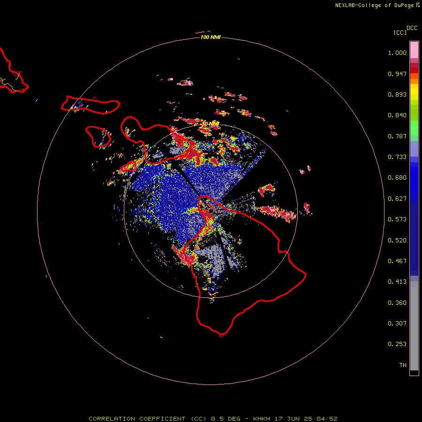Pick the black TH swatch at the color bar bottom
Image resolution: width=422 pixels, height=422 pixels.
click(x=414, y=372)
